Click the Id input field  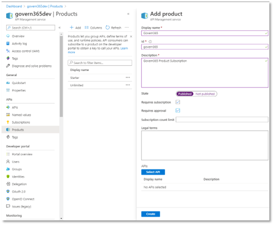point(205,47)
